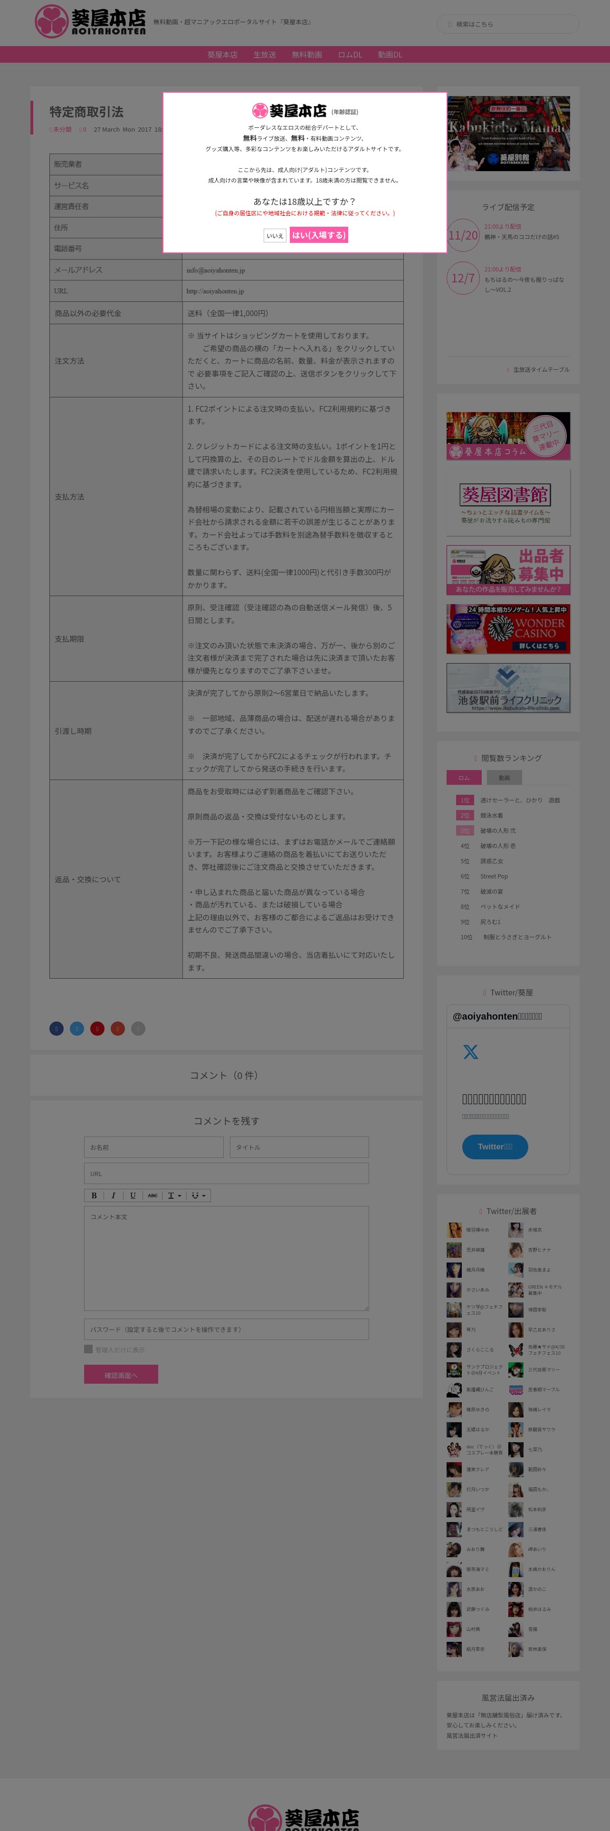Select 生放送 in the nav bar
Screen dimensions: 610x1831
coord(265,55)
